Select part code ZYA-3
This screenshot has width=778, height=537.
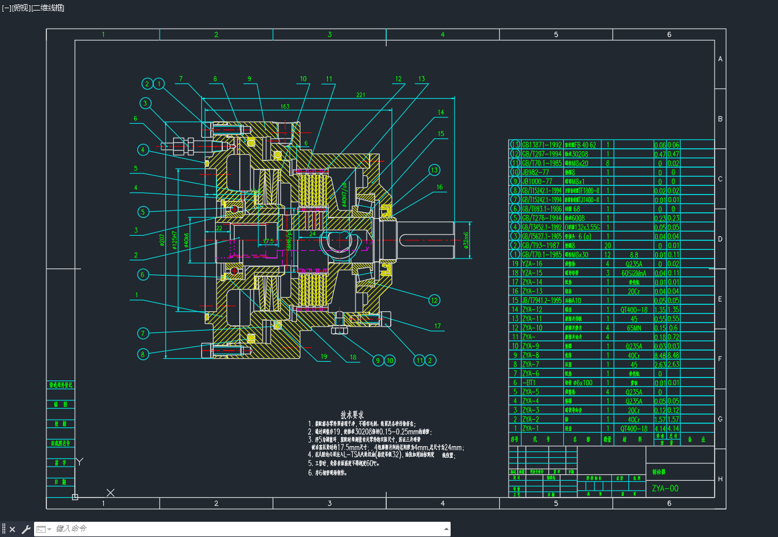click(531, 410)
